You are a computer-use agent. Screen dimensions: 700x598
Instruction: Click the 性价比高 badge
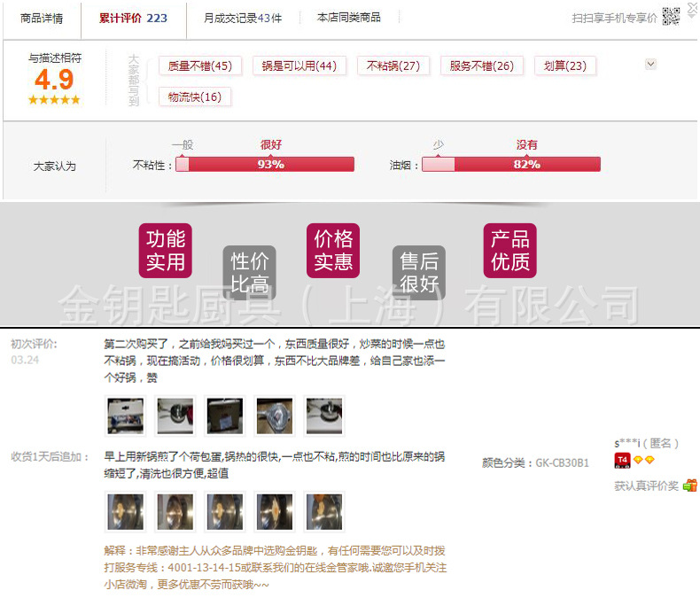coord(250,272)
